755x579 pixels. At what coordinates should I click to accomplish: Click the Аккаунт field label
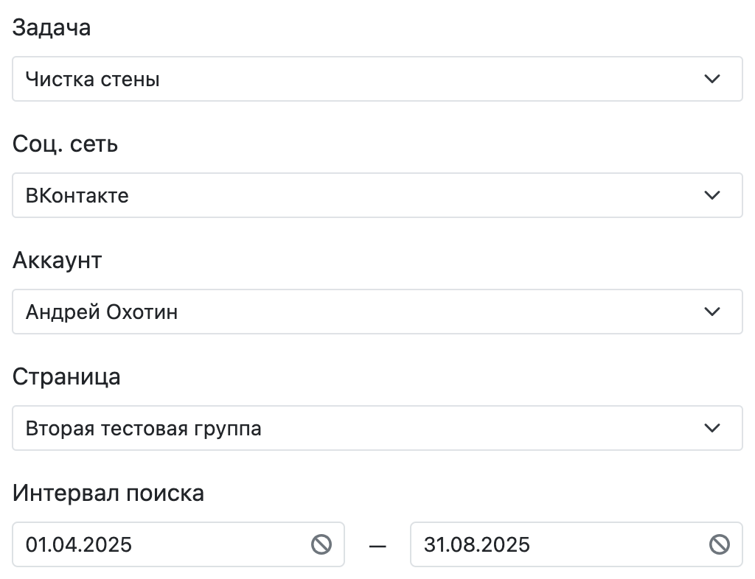tap(57, 260)
